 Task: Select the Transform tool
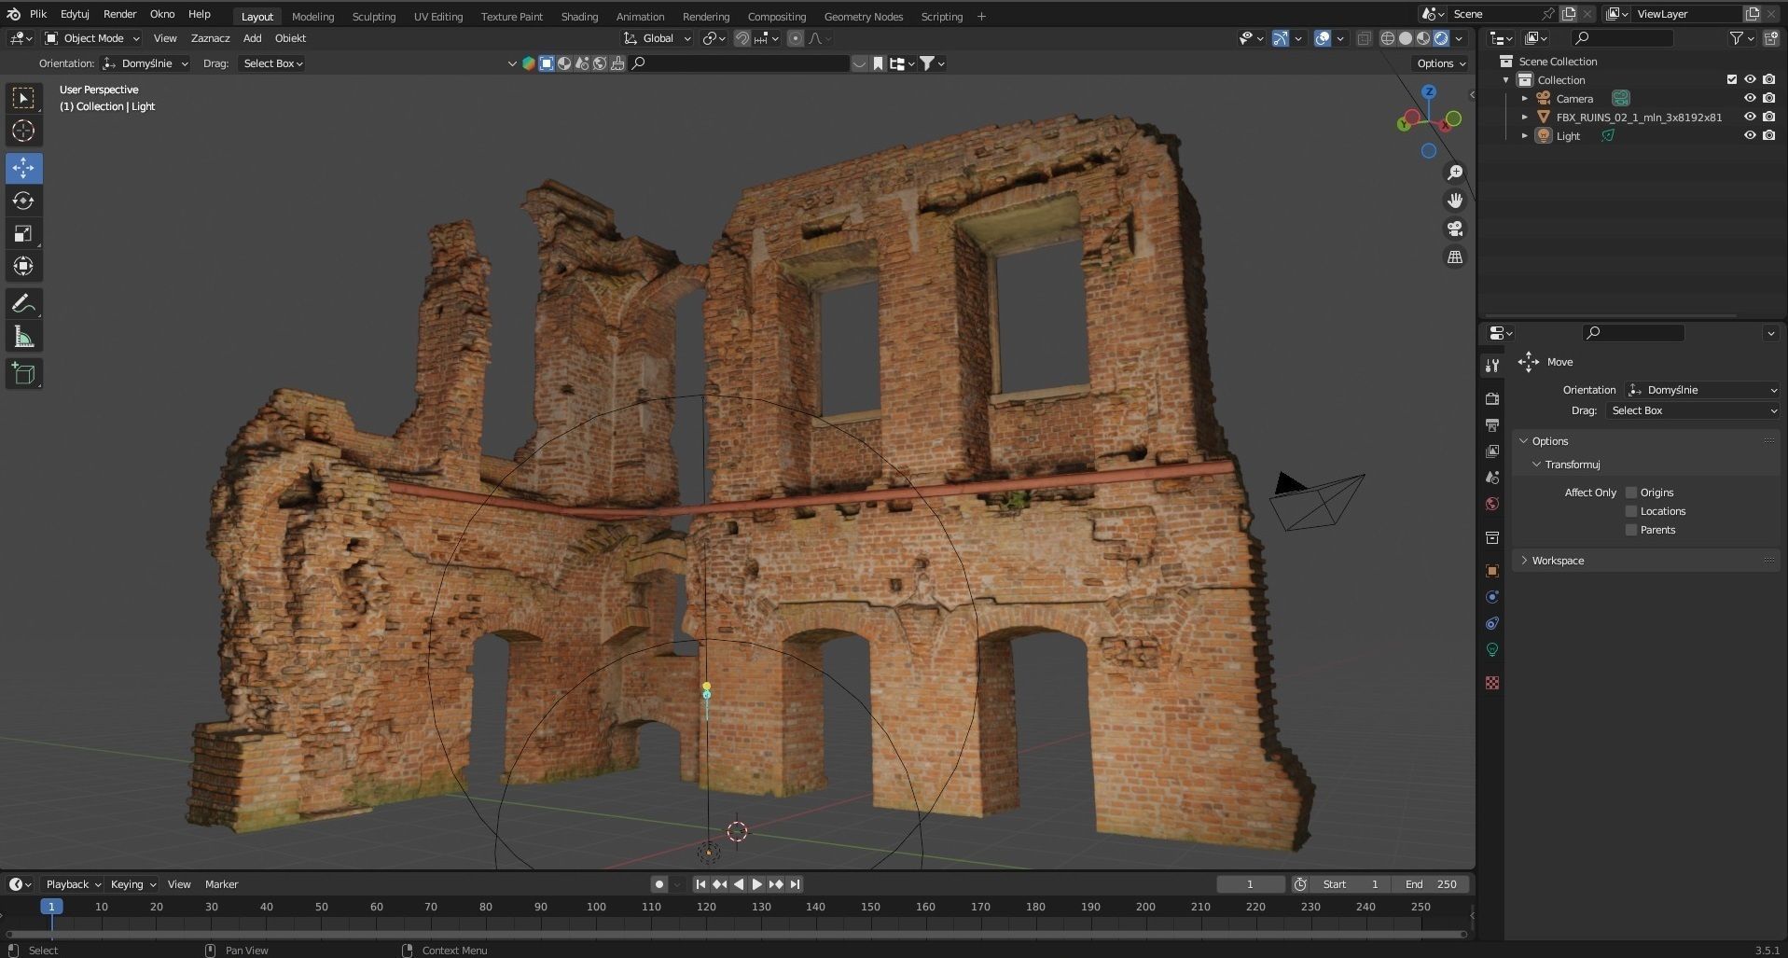click(x=23, y=266)
